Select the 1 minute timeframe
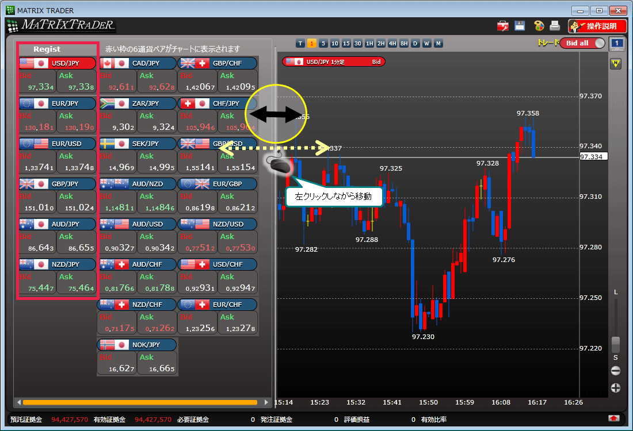The image size is (633, 431). point(312,44)
